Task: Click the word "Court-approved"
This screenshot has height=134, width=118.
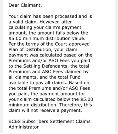Action: pos(72,44)
